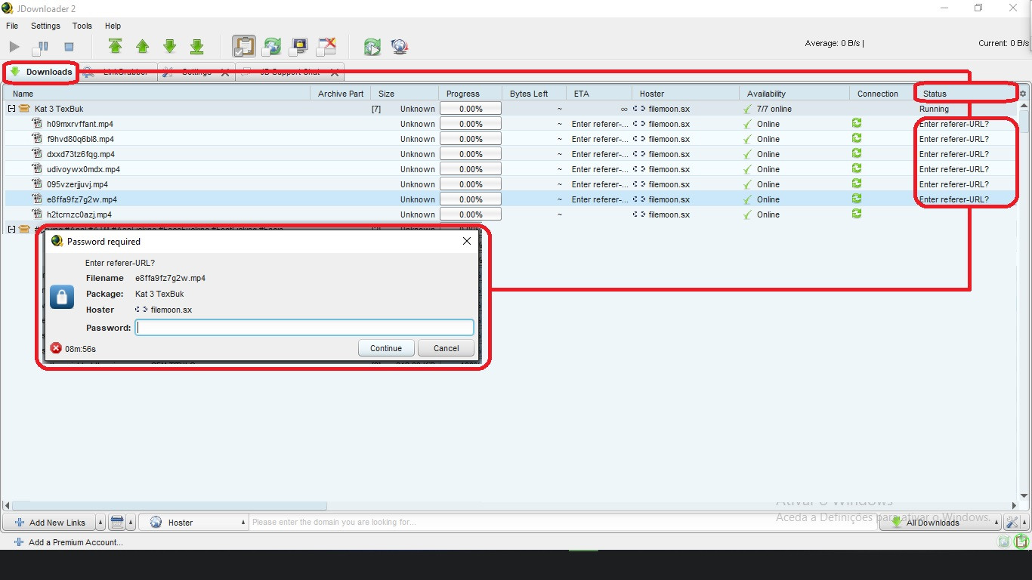Select the f9hvd80q6bl8.mp4 row
The height and width of the screenshot is (580, 1032).
(x=510, y=139)
